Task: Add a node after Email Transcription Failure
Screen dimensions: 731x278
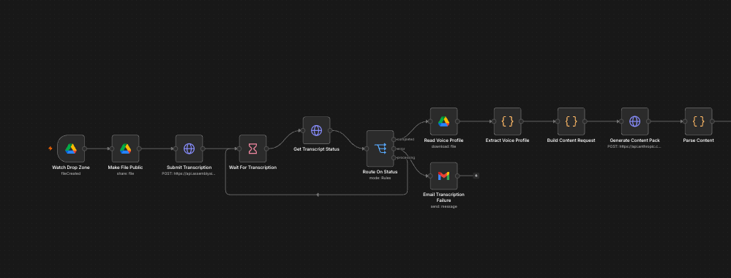Action: 476,176
